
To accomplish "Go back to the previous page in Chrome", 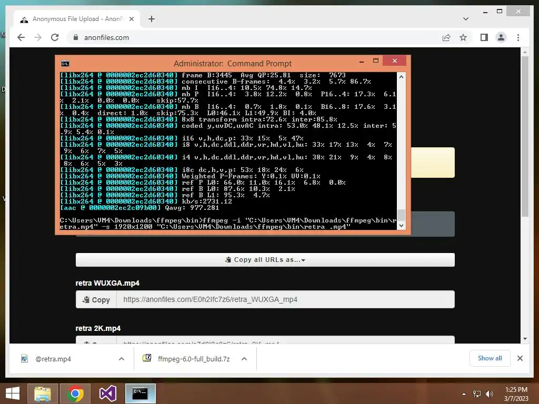I will [21, 37].
